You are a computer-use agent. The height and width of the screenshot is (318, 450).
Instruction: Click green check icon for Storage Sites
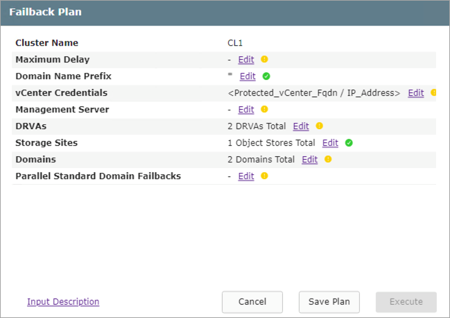tap(349, 143)
